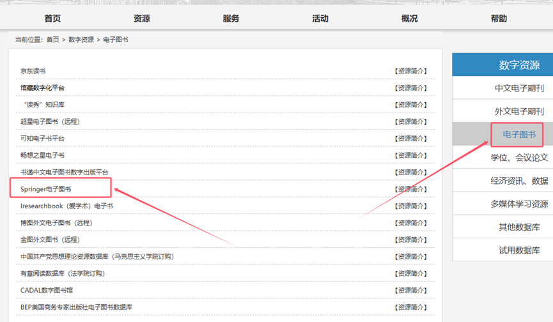Click 电子图书 in the breadcrumb

click(116, 40)
